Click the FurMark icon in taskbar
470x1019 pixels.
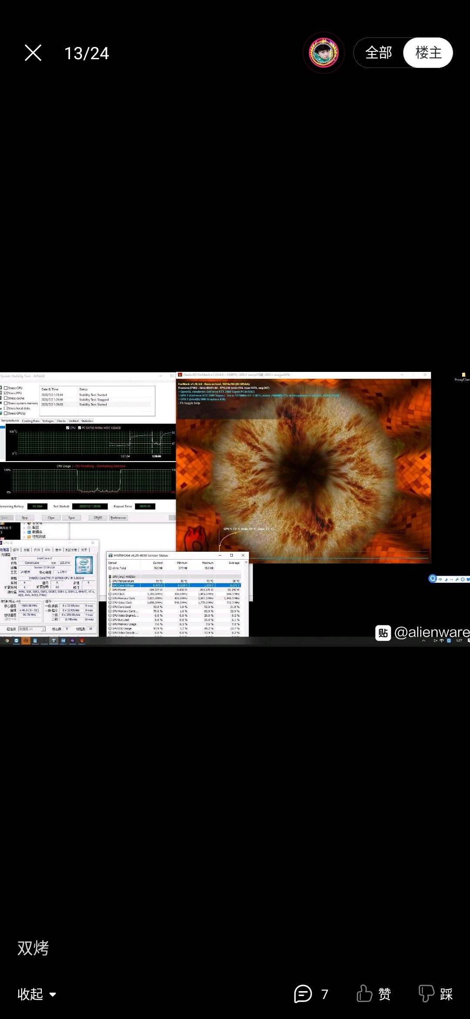point(82,641)
